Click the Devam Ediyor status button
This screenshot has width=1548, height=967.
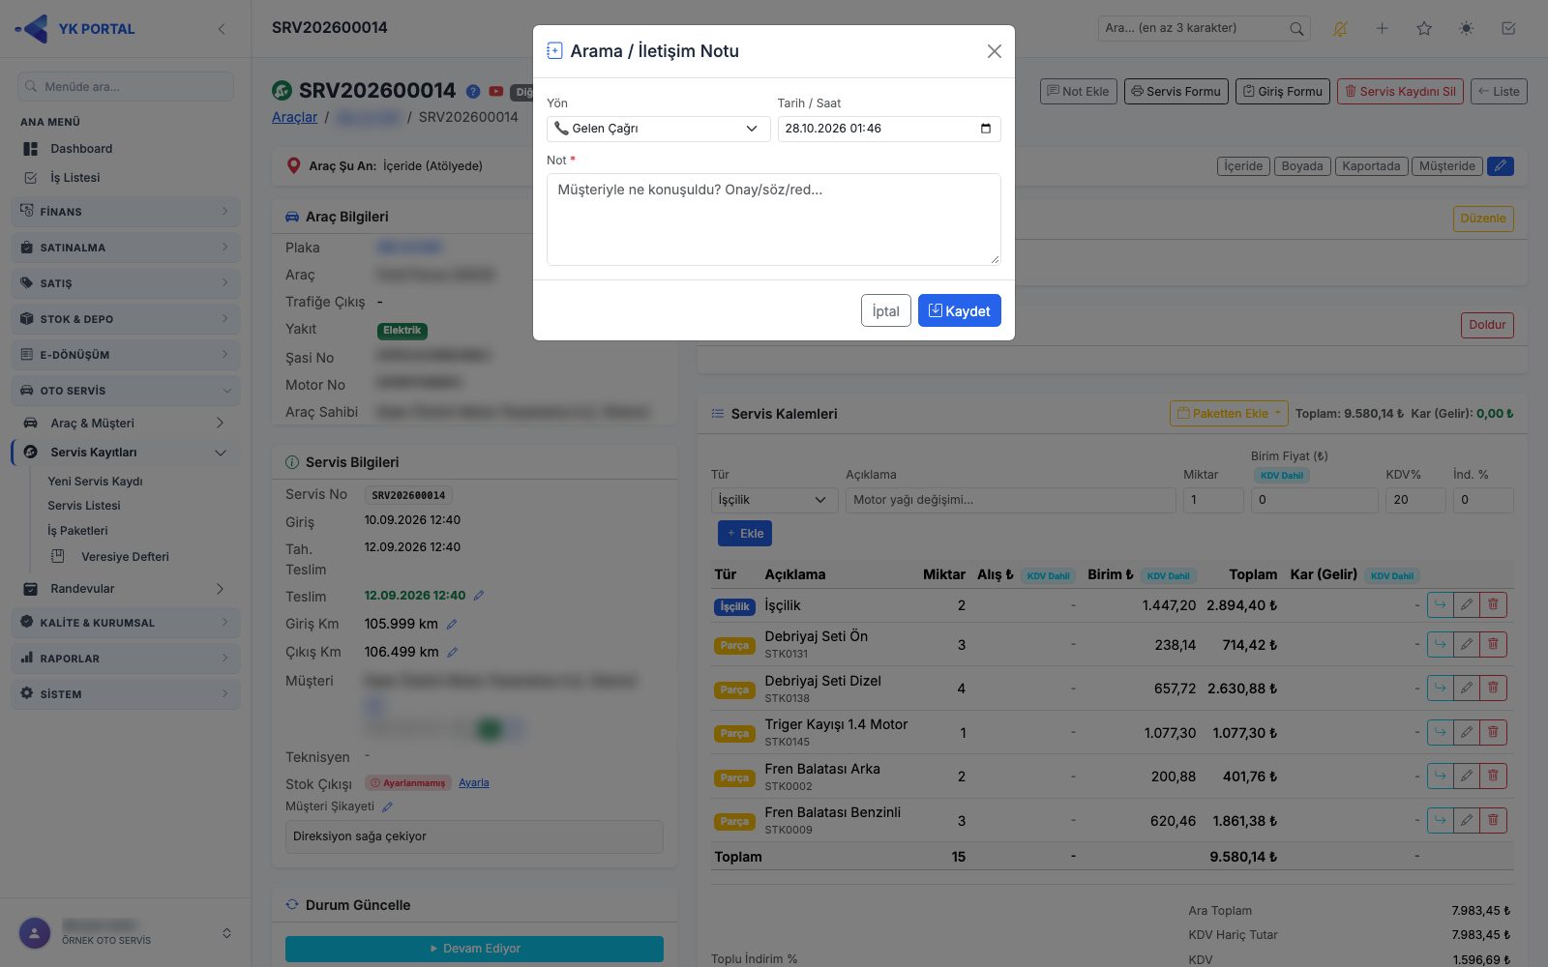point(474,949)
